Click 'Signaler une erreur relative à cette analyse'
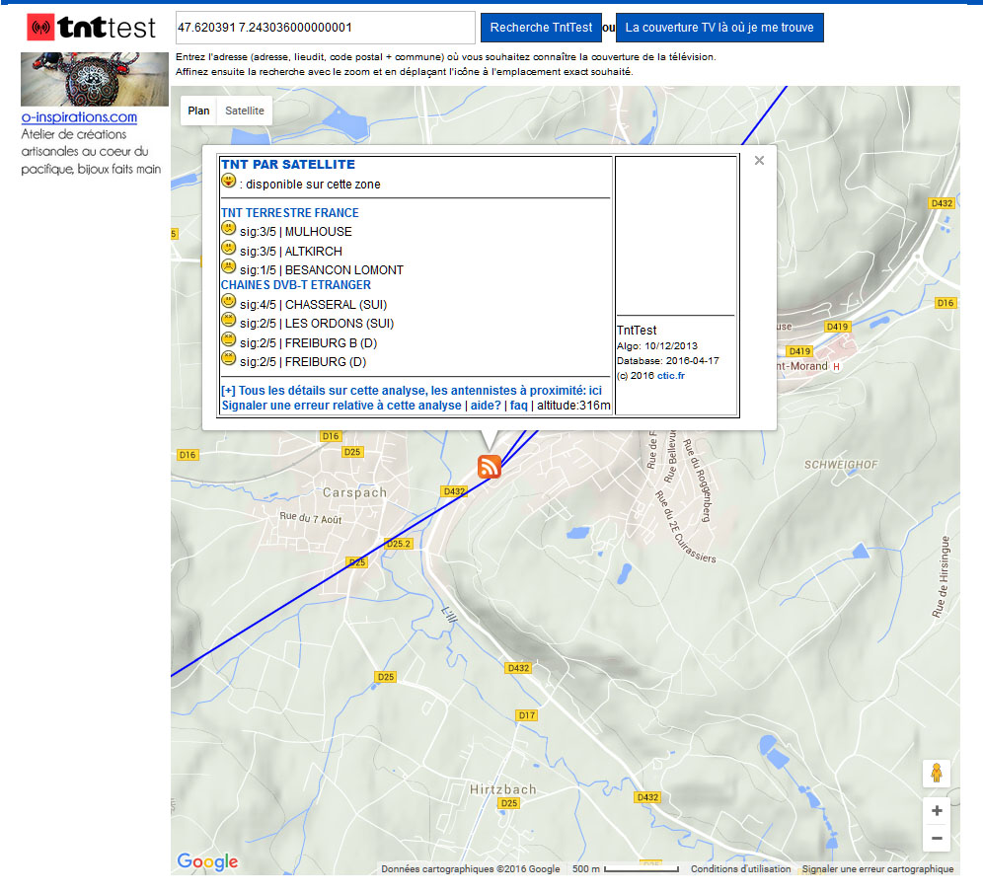This screenshot has width=983, height=893. tap(341, 406)
